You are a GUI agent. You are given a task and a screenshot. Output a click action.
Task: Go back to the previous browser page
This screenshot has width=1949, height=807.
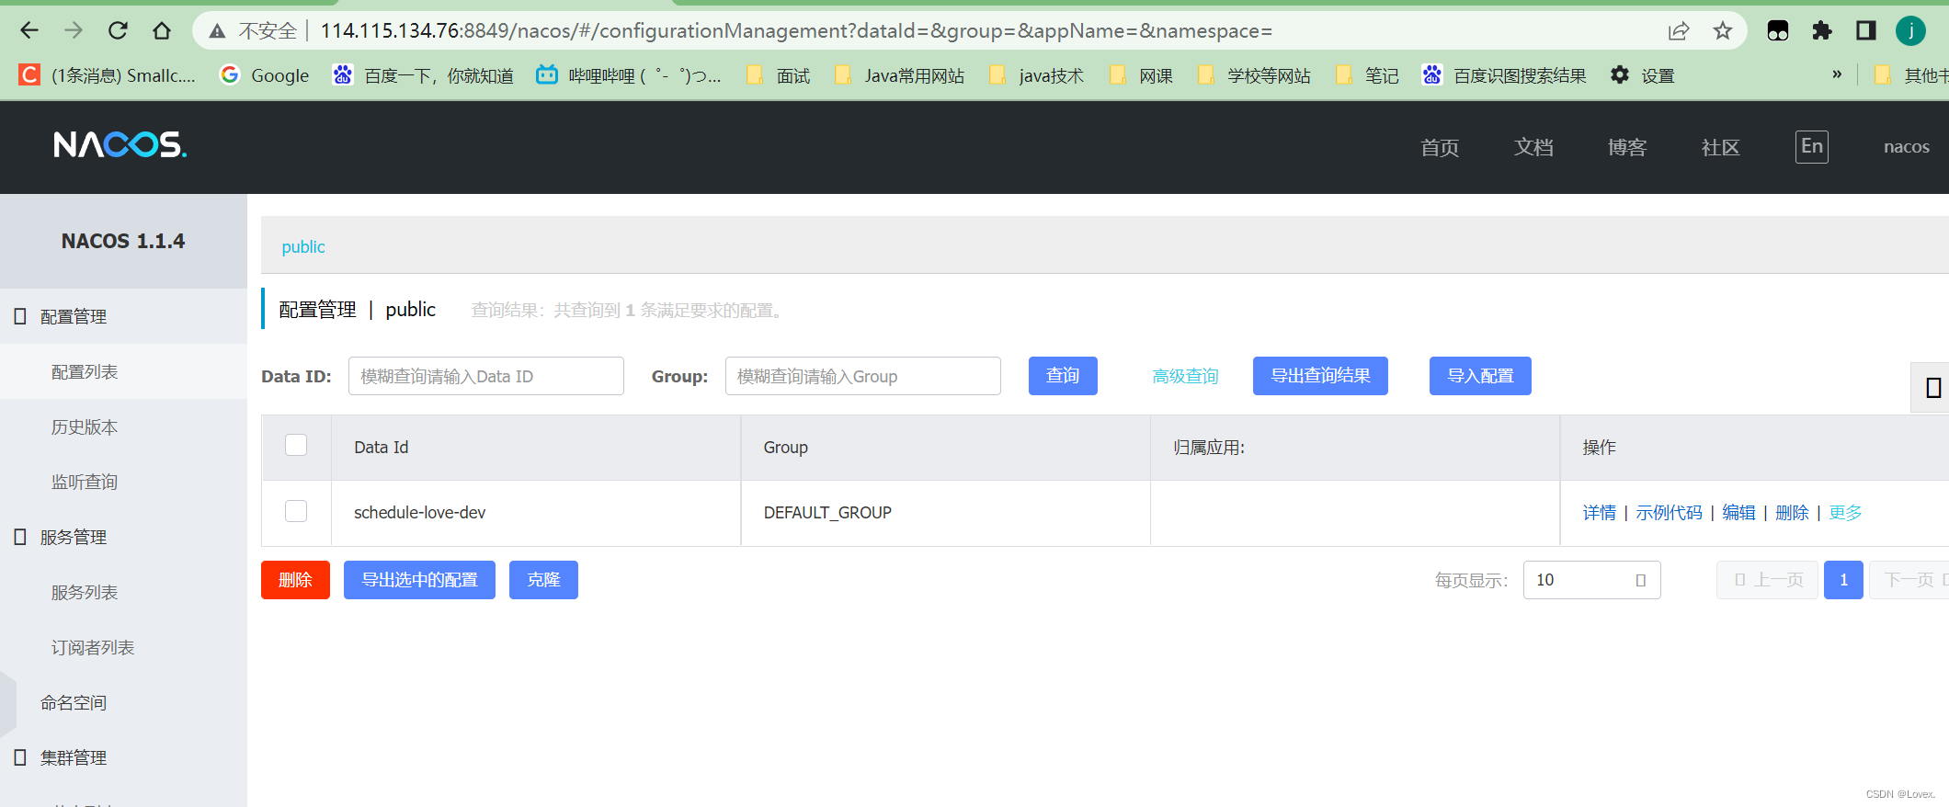click(x=29, y=31)
